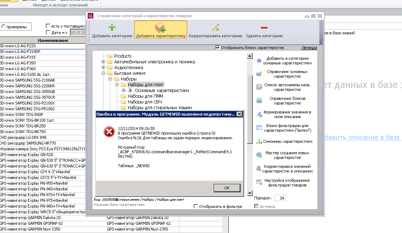The width and height of the screenshot is (402, 233).
Task: Open Справочник блоков характеристик
Action: coord(284,101)
